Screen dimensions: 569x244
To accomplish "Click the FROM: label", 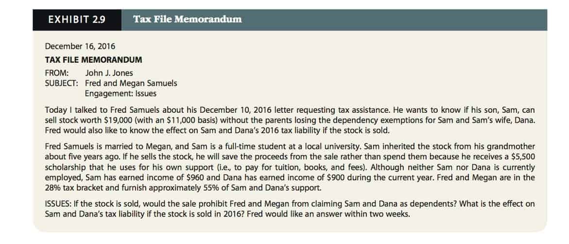I will click(56, 73).
